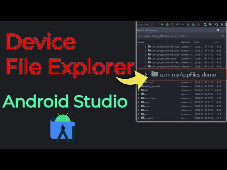This screenshot has height=170, width=227.
Task: Expand the oem folder chevron
Action: click(138, 110)
